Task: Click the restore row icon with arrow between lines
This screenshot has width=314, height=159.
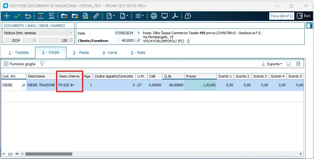Action: (x=51, y=16)
